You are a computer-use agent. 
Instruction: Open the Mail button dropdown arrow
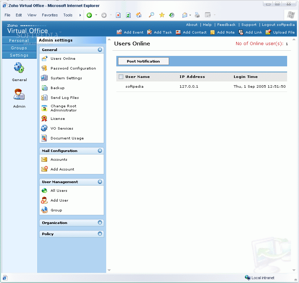pyautogui.click(x=190, y=15)
